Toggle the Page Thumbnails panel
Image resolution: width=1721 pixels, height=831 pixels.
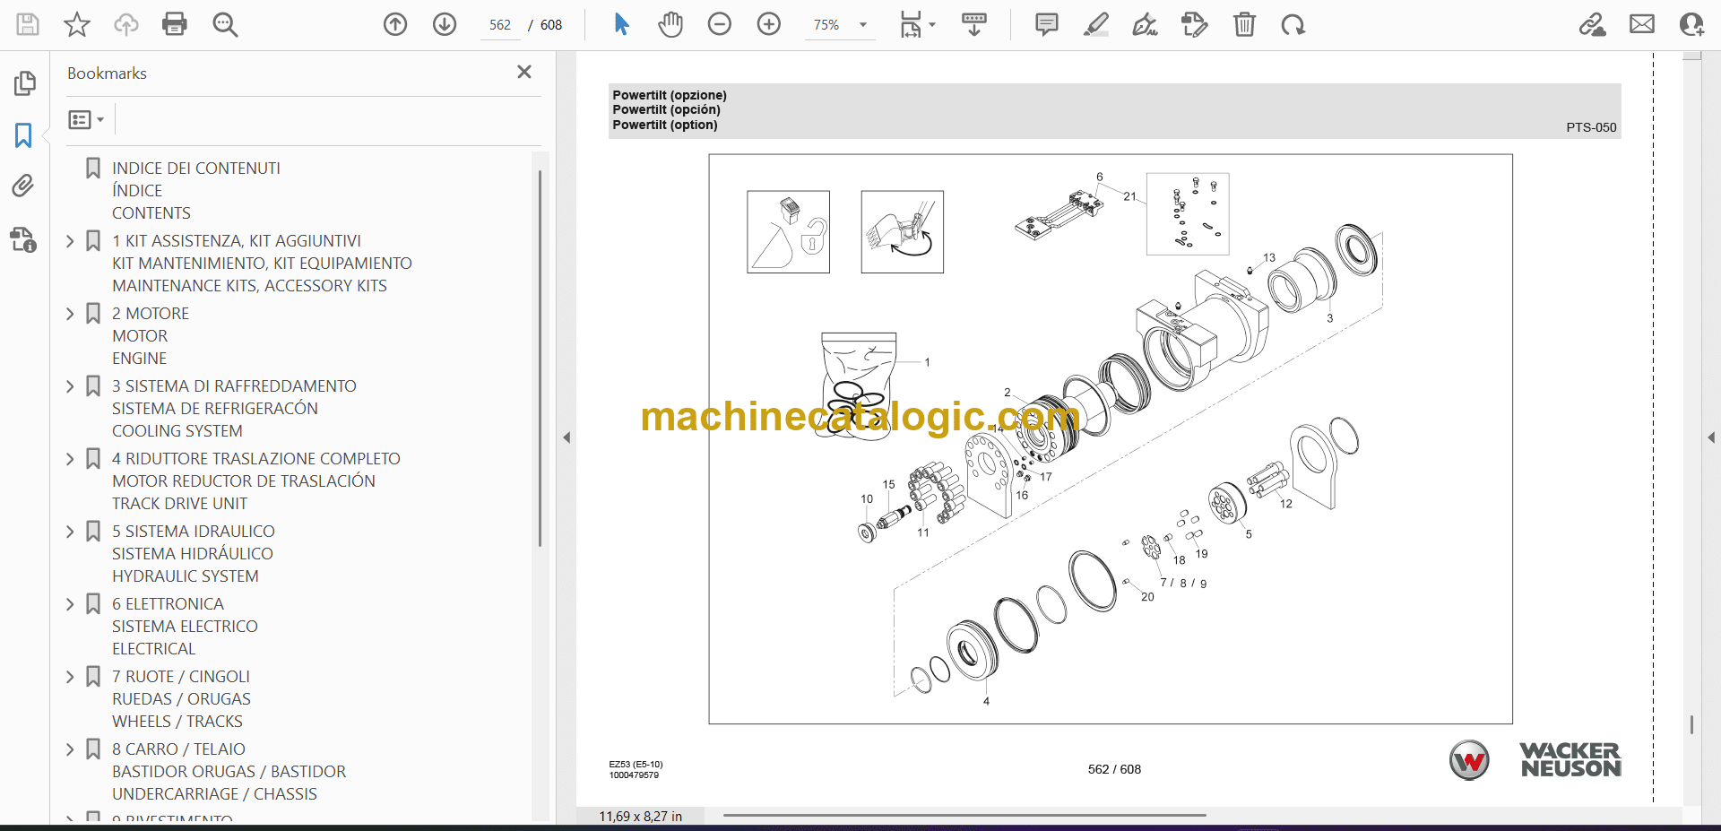24,83
